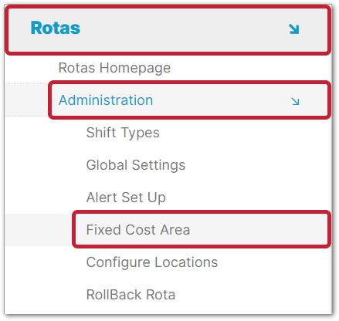Pick the Alert Set Up item
The image size is (339, 321).
tap(126, 198)
